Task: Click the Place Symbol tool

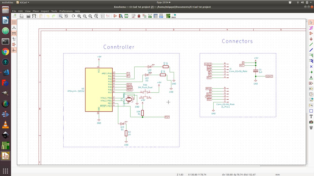Action: tap(311, 34)
